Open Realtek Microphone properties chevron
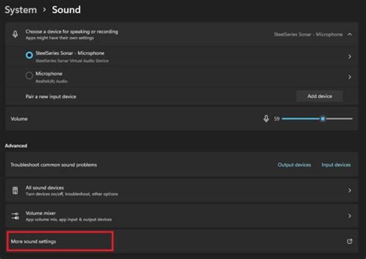Viewport: 366px width, 259px height. pyautogui.click(x=350, y=77)
